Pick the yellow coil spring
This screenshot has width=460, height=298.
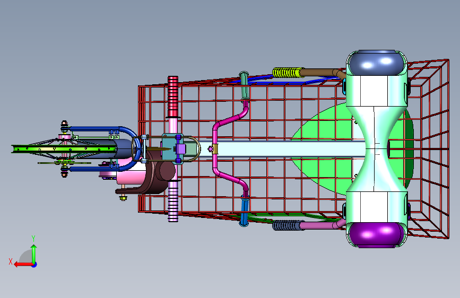pyautogui.click(x=288, y=73)
